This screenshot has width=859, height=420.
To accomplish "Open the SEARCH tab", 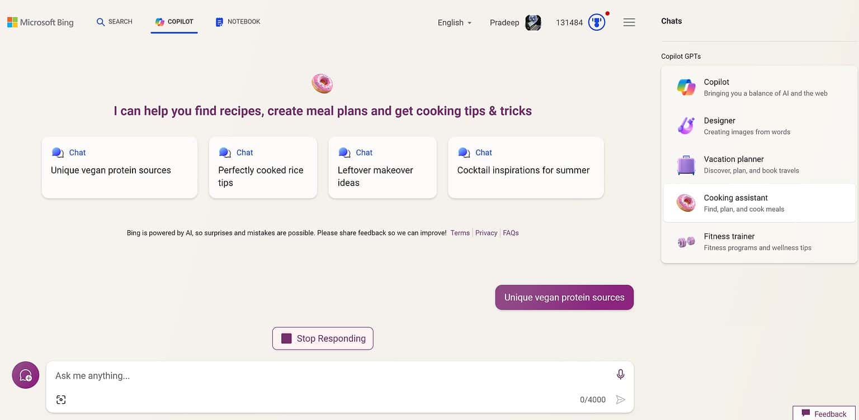I will tap(114, 22).
